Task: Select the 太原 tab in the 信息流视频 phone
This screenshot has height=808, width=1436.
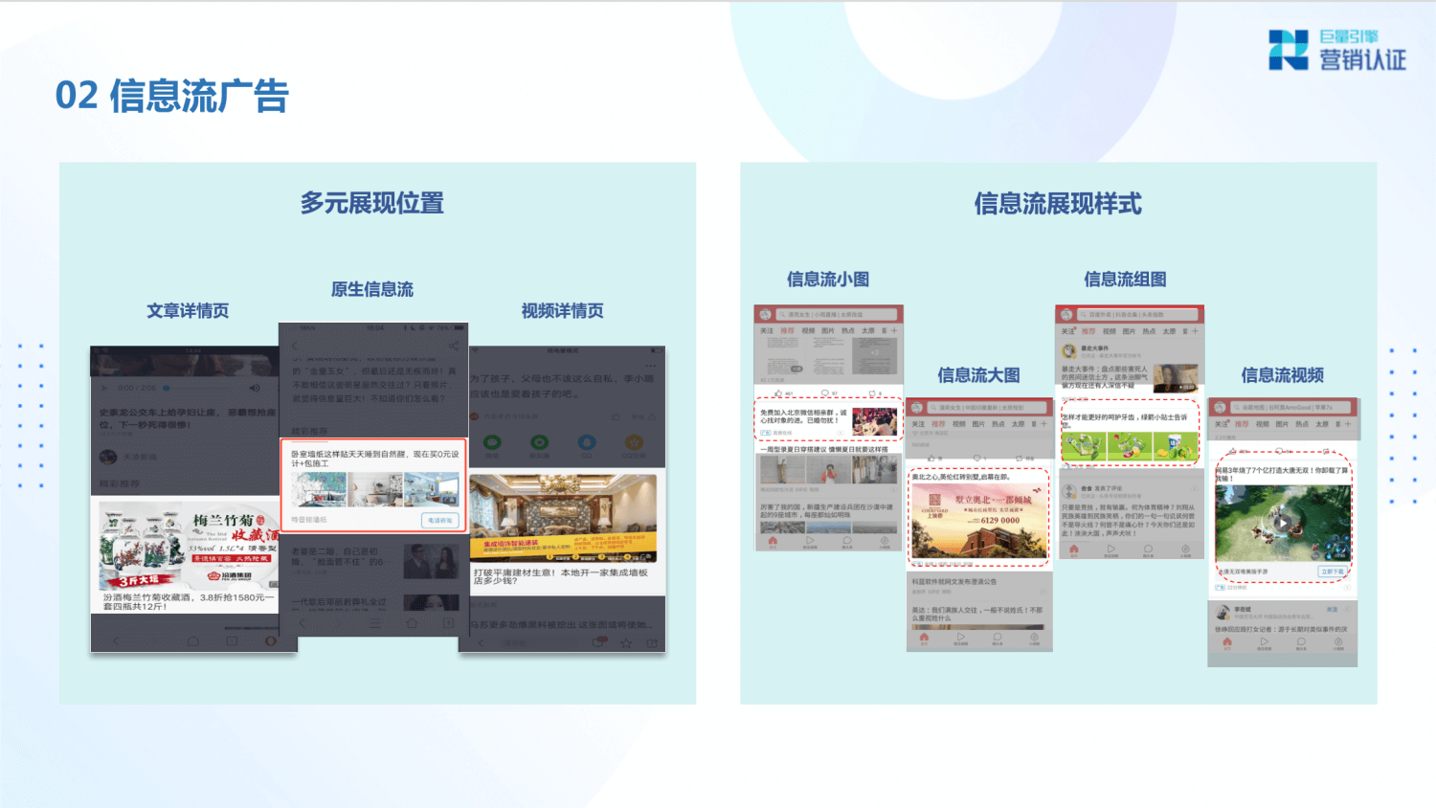Action: click(1321, 424)
